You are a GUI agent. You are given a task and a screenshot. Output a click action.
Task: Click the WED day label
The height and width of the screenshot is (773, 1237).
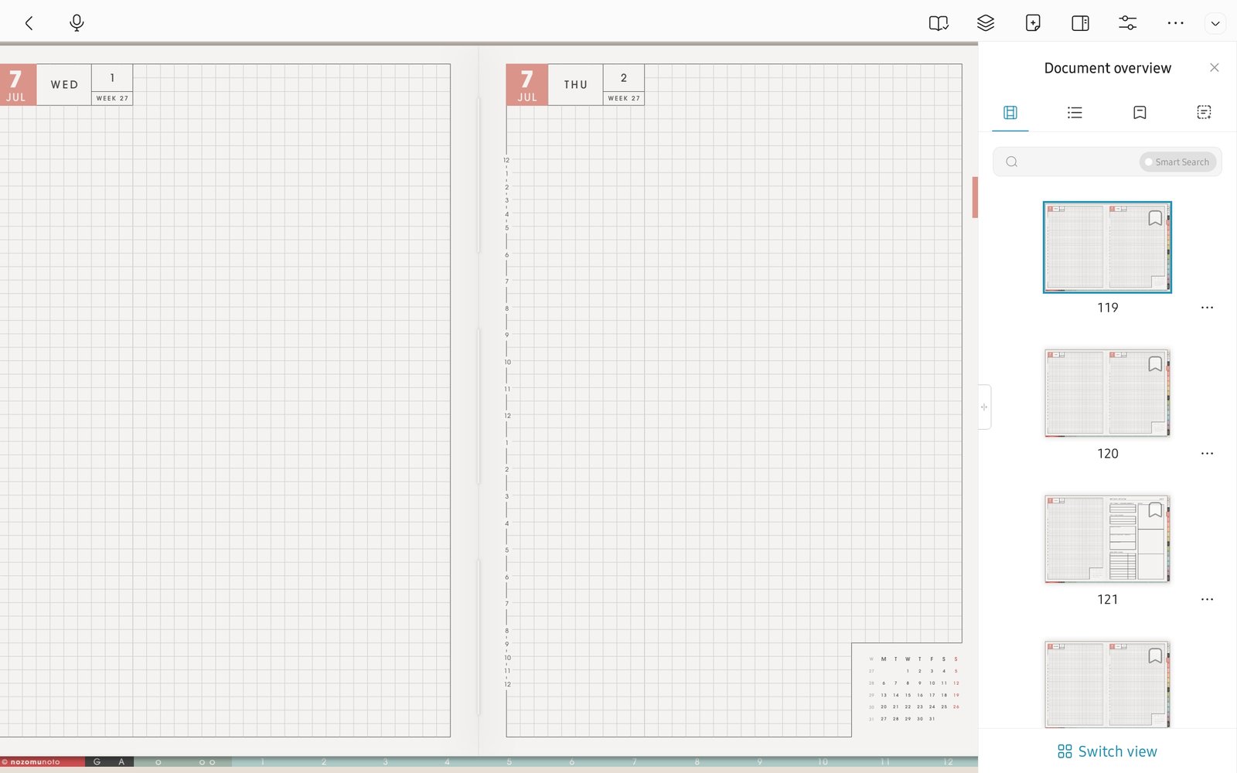(64, 85)
